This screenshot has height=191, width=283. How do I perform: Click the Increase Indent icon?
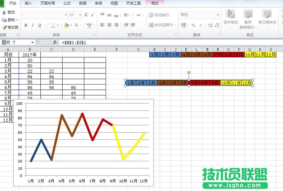tap(133, 25)
